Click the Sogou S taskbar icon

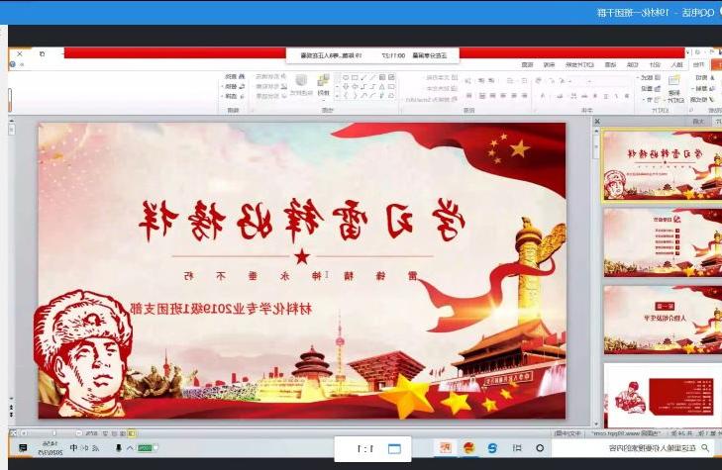pos(492,447)
